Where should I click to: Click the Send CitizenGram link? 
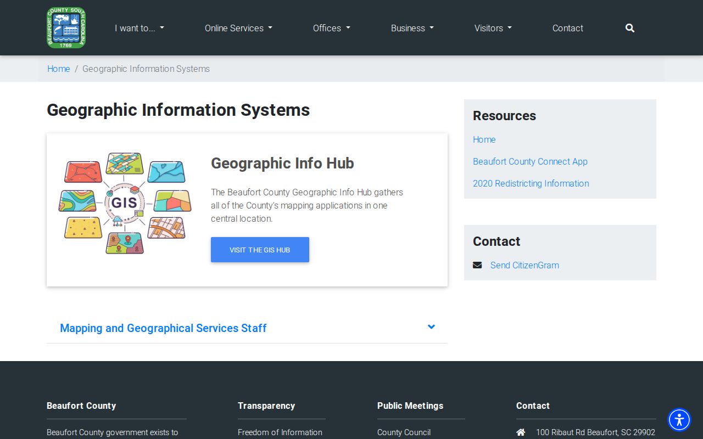click(x=525, y=265)
